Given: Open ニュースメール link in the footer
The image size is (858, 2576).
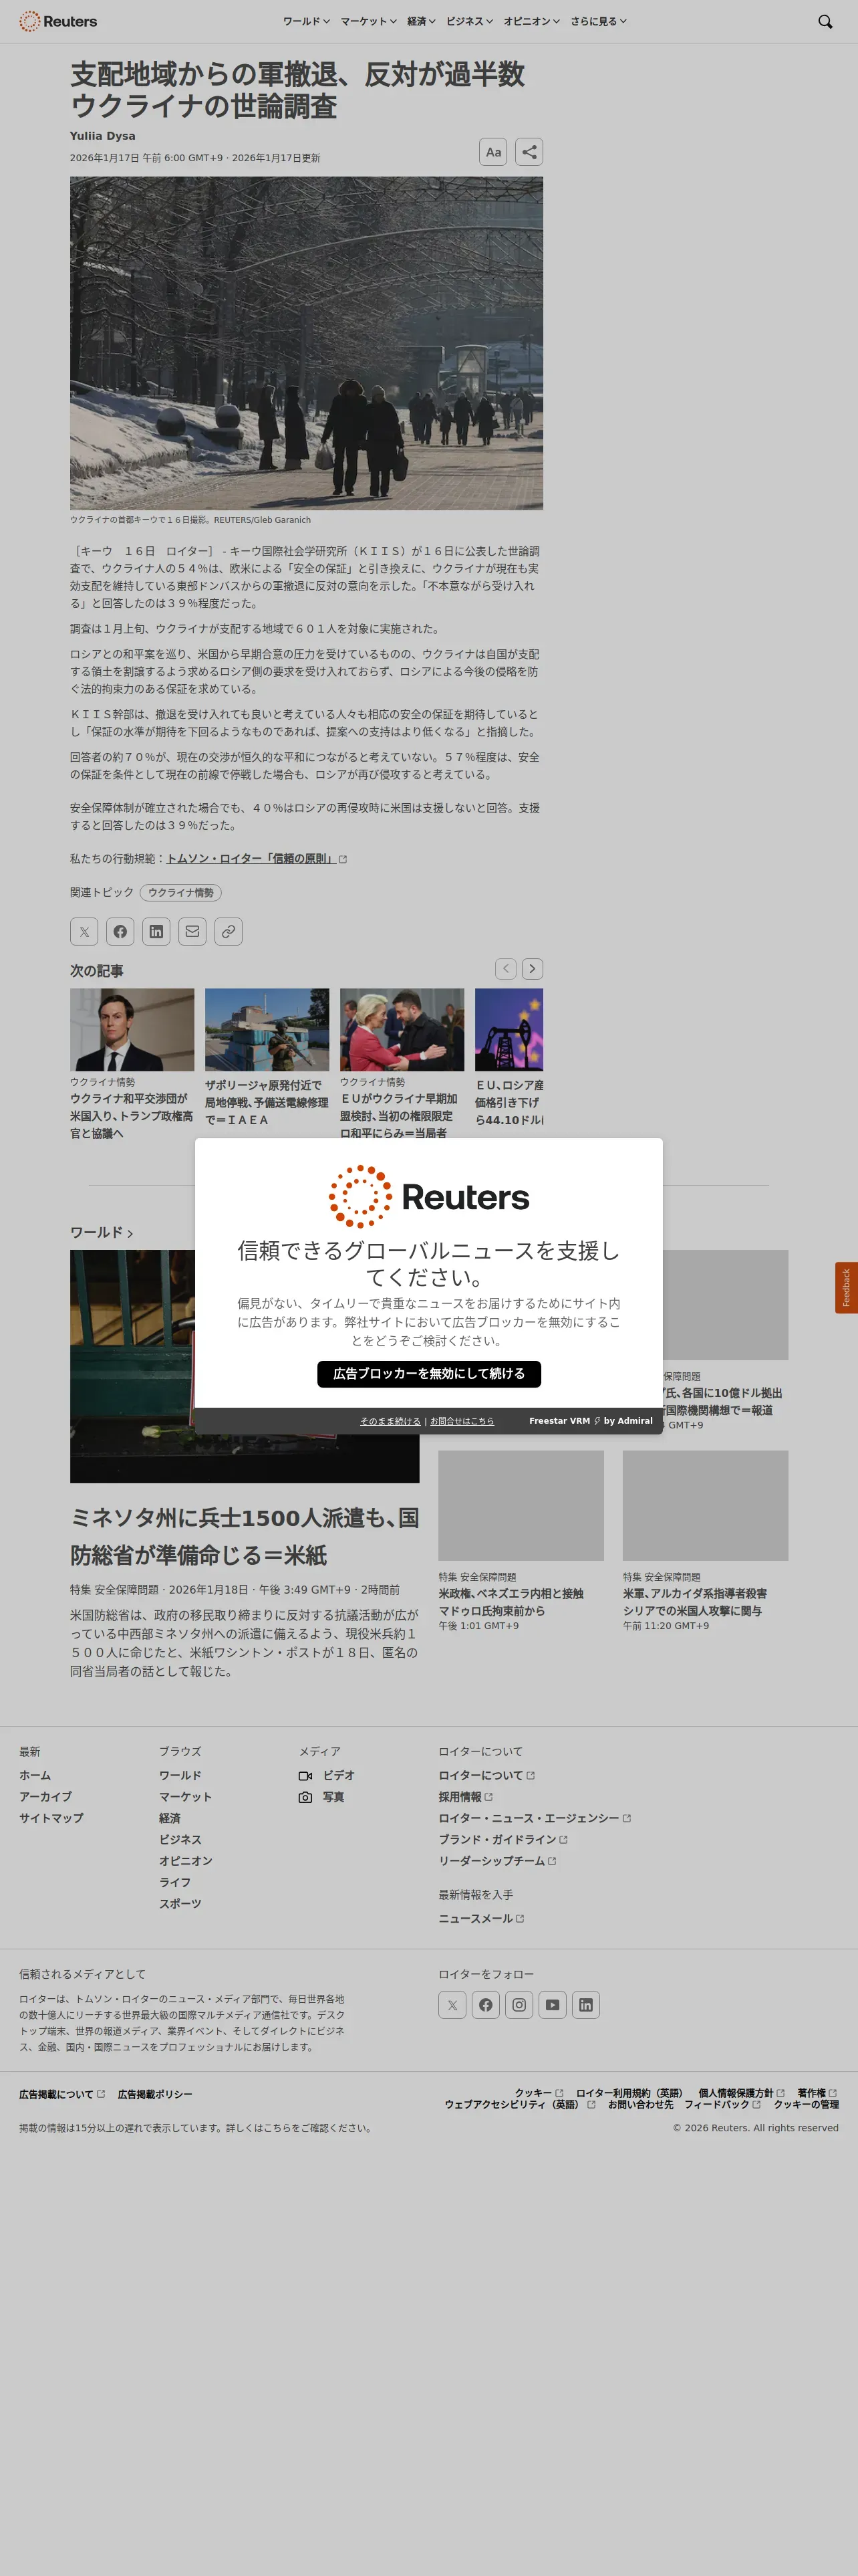Looking at the screenshot, I should point(481,1918).
